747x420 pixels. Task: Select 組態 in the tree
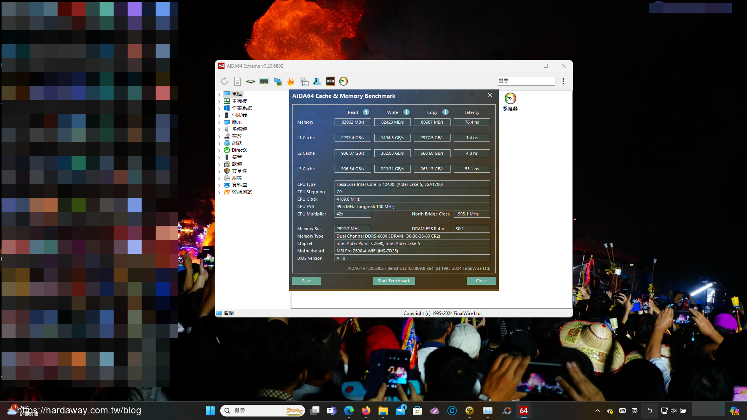pos(237,178)
